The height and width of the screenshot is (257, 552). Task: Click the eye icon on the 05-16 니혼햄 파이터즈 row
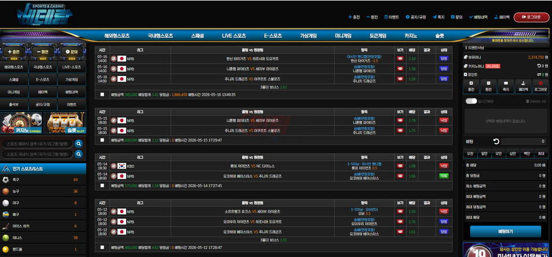400,68
